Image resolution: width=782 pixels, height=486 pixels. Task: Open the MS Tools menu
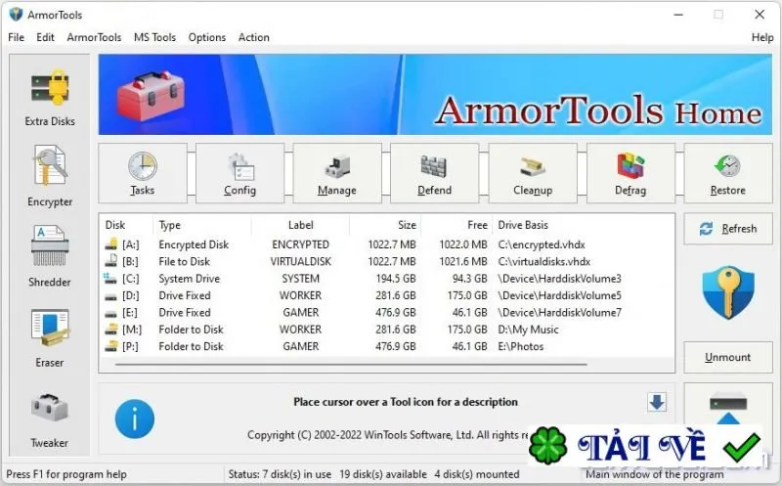(154, 37)
